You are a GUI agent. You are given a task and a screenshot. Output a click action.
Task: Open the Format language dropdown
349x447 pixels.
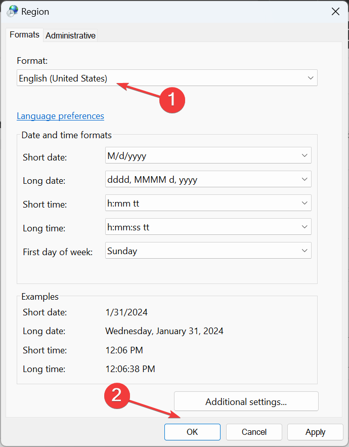click(x=167, y=78)
